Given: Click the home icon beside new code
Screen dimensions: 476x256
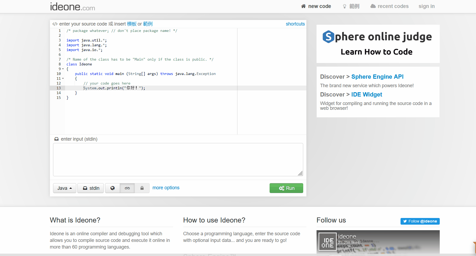Looking at the screenshot, I should [303, 6].
